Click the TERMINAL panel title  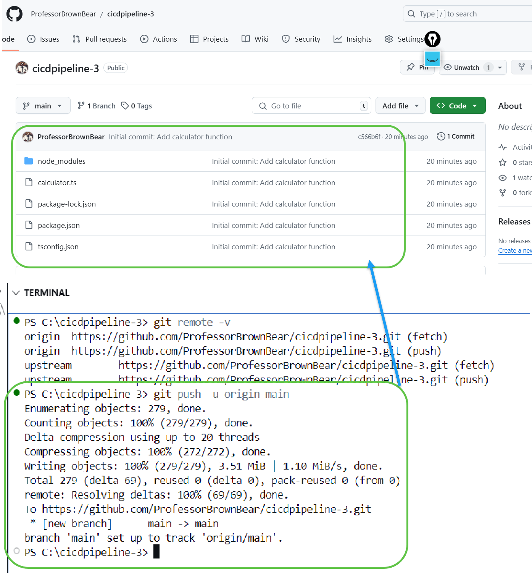47,293
